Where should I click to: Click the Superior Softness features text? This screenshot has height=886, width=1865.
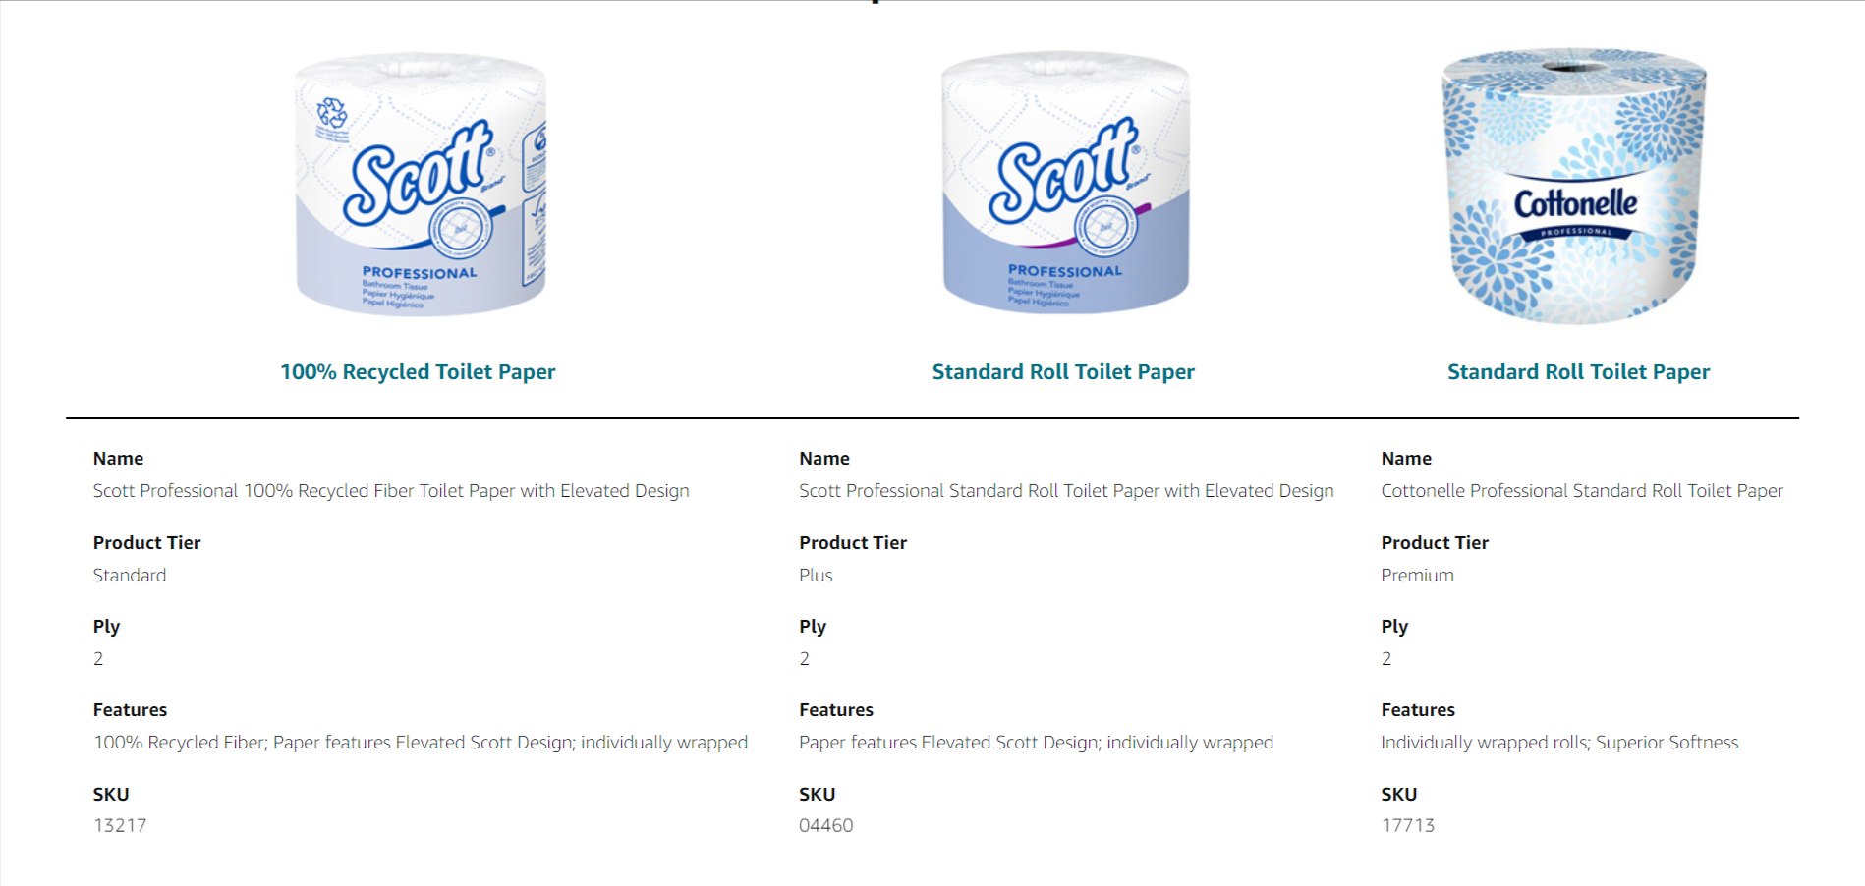tap(1667, 743)
